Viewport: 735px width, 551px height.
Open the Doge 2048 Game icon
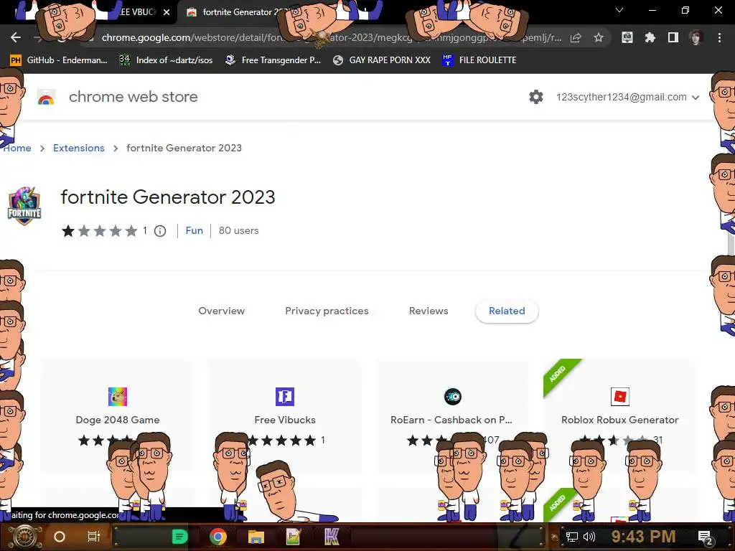(x=118, y=396)
